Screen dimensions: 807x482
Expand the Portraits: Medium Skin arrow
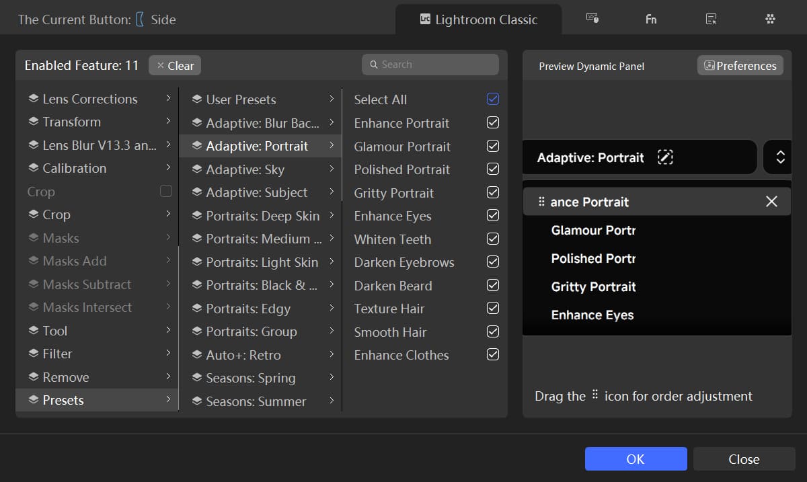[332, 239]
